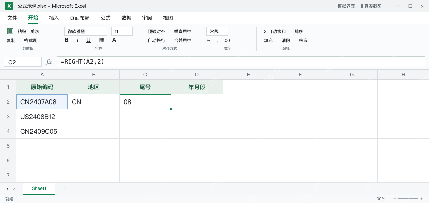Click the 格式刷 format painter
This screenshot has height=203, width=429.
(x=30, y=40)
